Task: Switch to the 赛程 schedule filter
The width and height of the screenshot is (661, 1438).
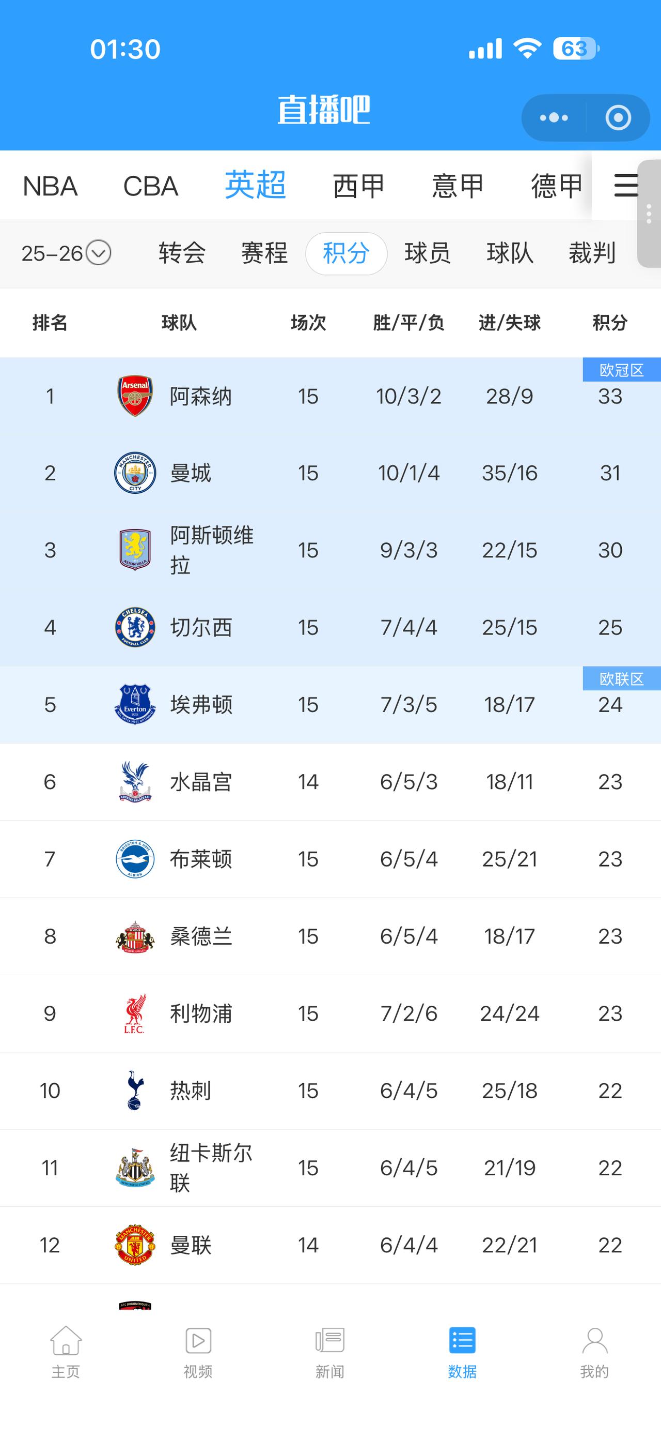Action: (x=264, y=253)
